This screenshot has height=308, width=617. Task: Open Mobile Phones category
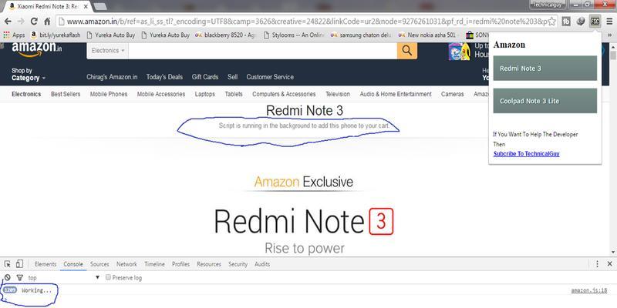click(x=109, y=94)
